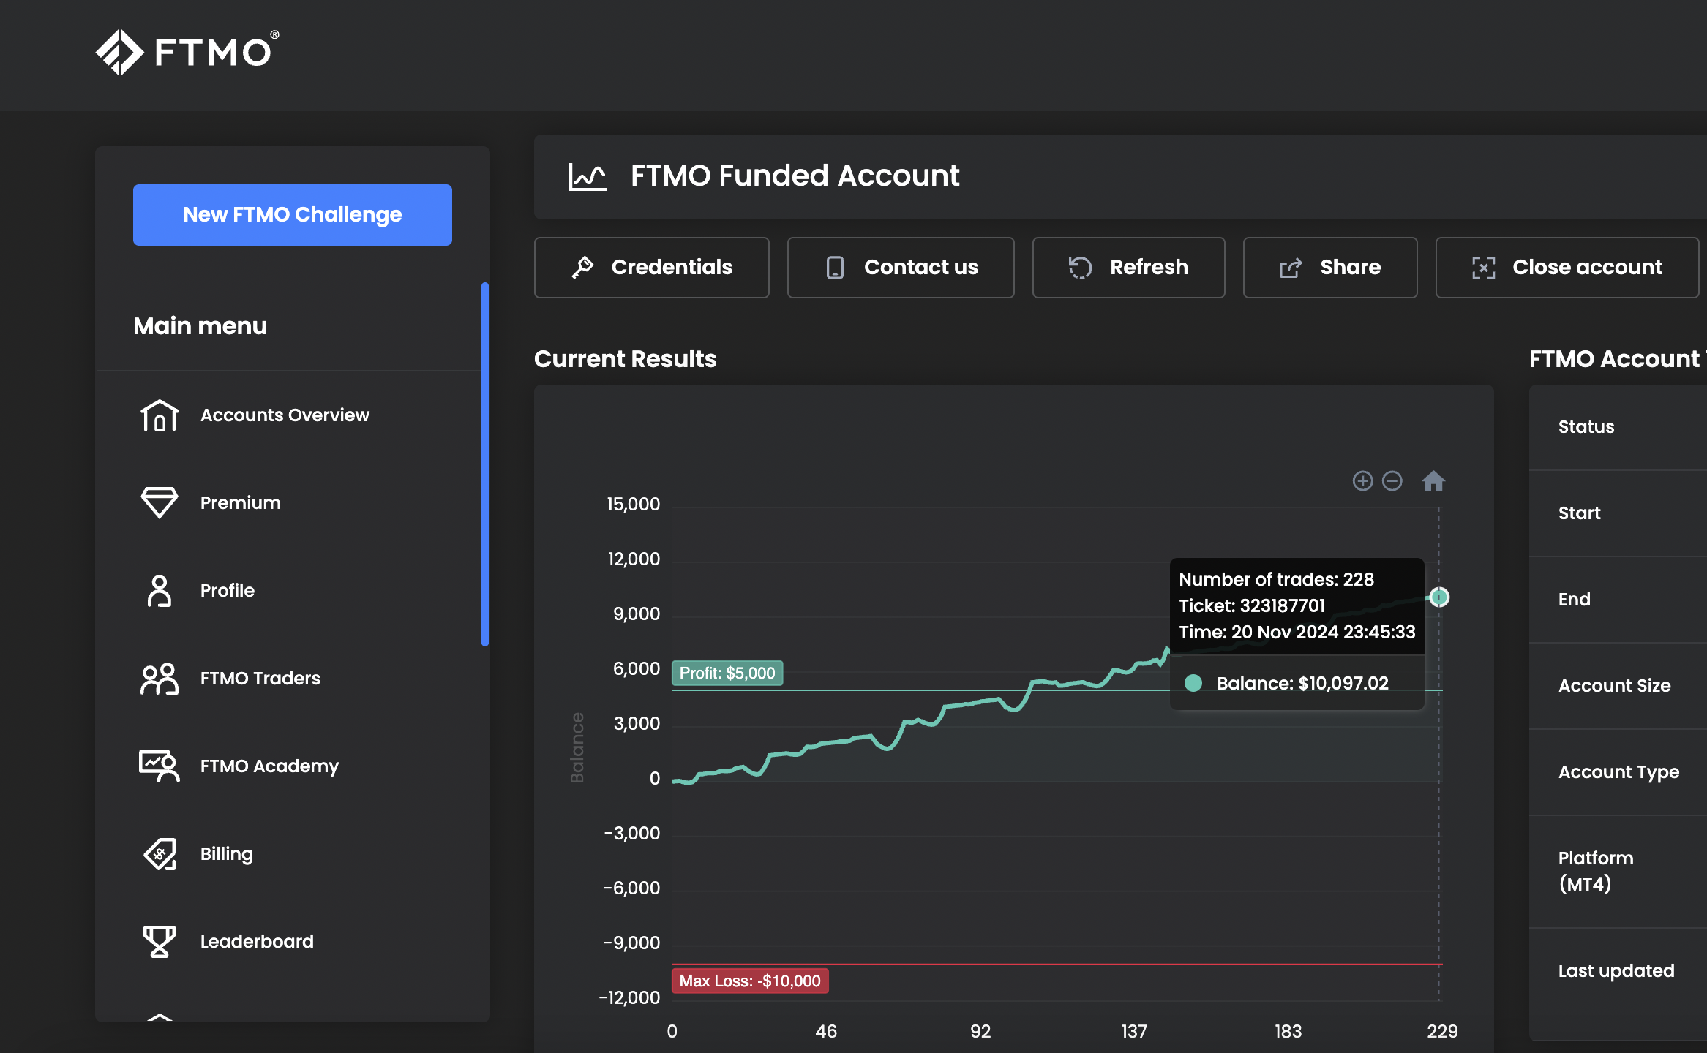Click the Refresh button

click(x=1129, y=268)
